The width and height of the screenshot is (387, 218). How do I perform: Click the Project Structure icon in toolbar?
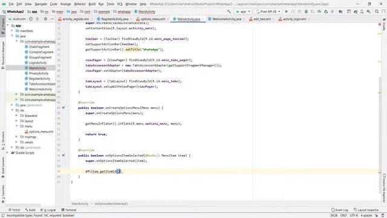pyautogui.click(x=340, y=12)
